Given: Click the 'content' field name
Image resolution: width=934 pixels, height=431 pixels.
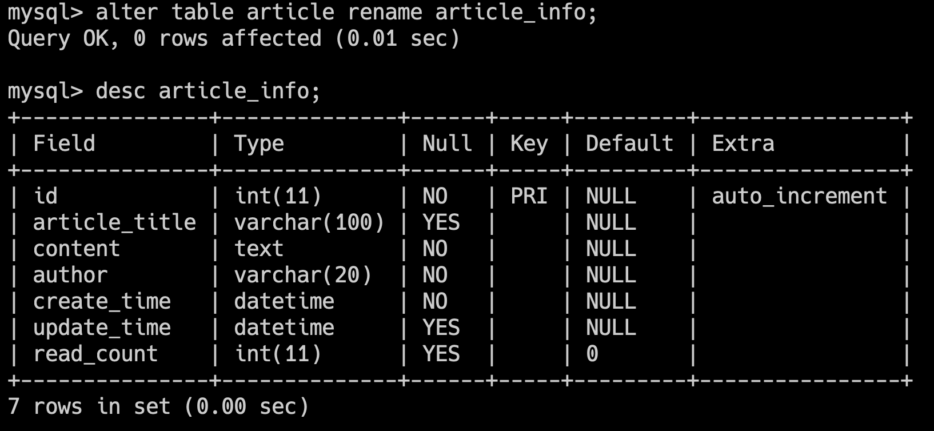Looking at the screenshot, I should point(77,249).
